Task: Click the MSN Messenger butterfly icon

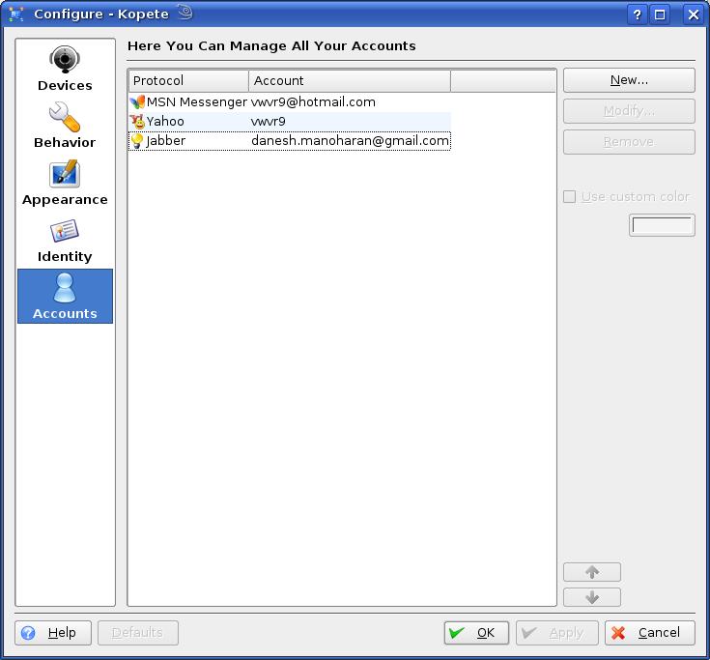Action: pos(137,101)
